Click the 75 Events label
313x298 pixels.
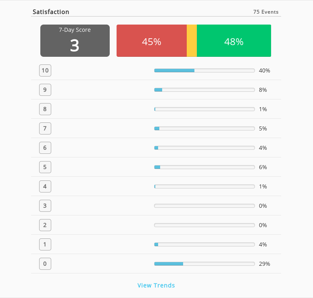pos(266,12)
